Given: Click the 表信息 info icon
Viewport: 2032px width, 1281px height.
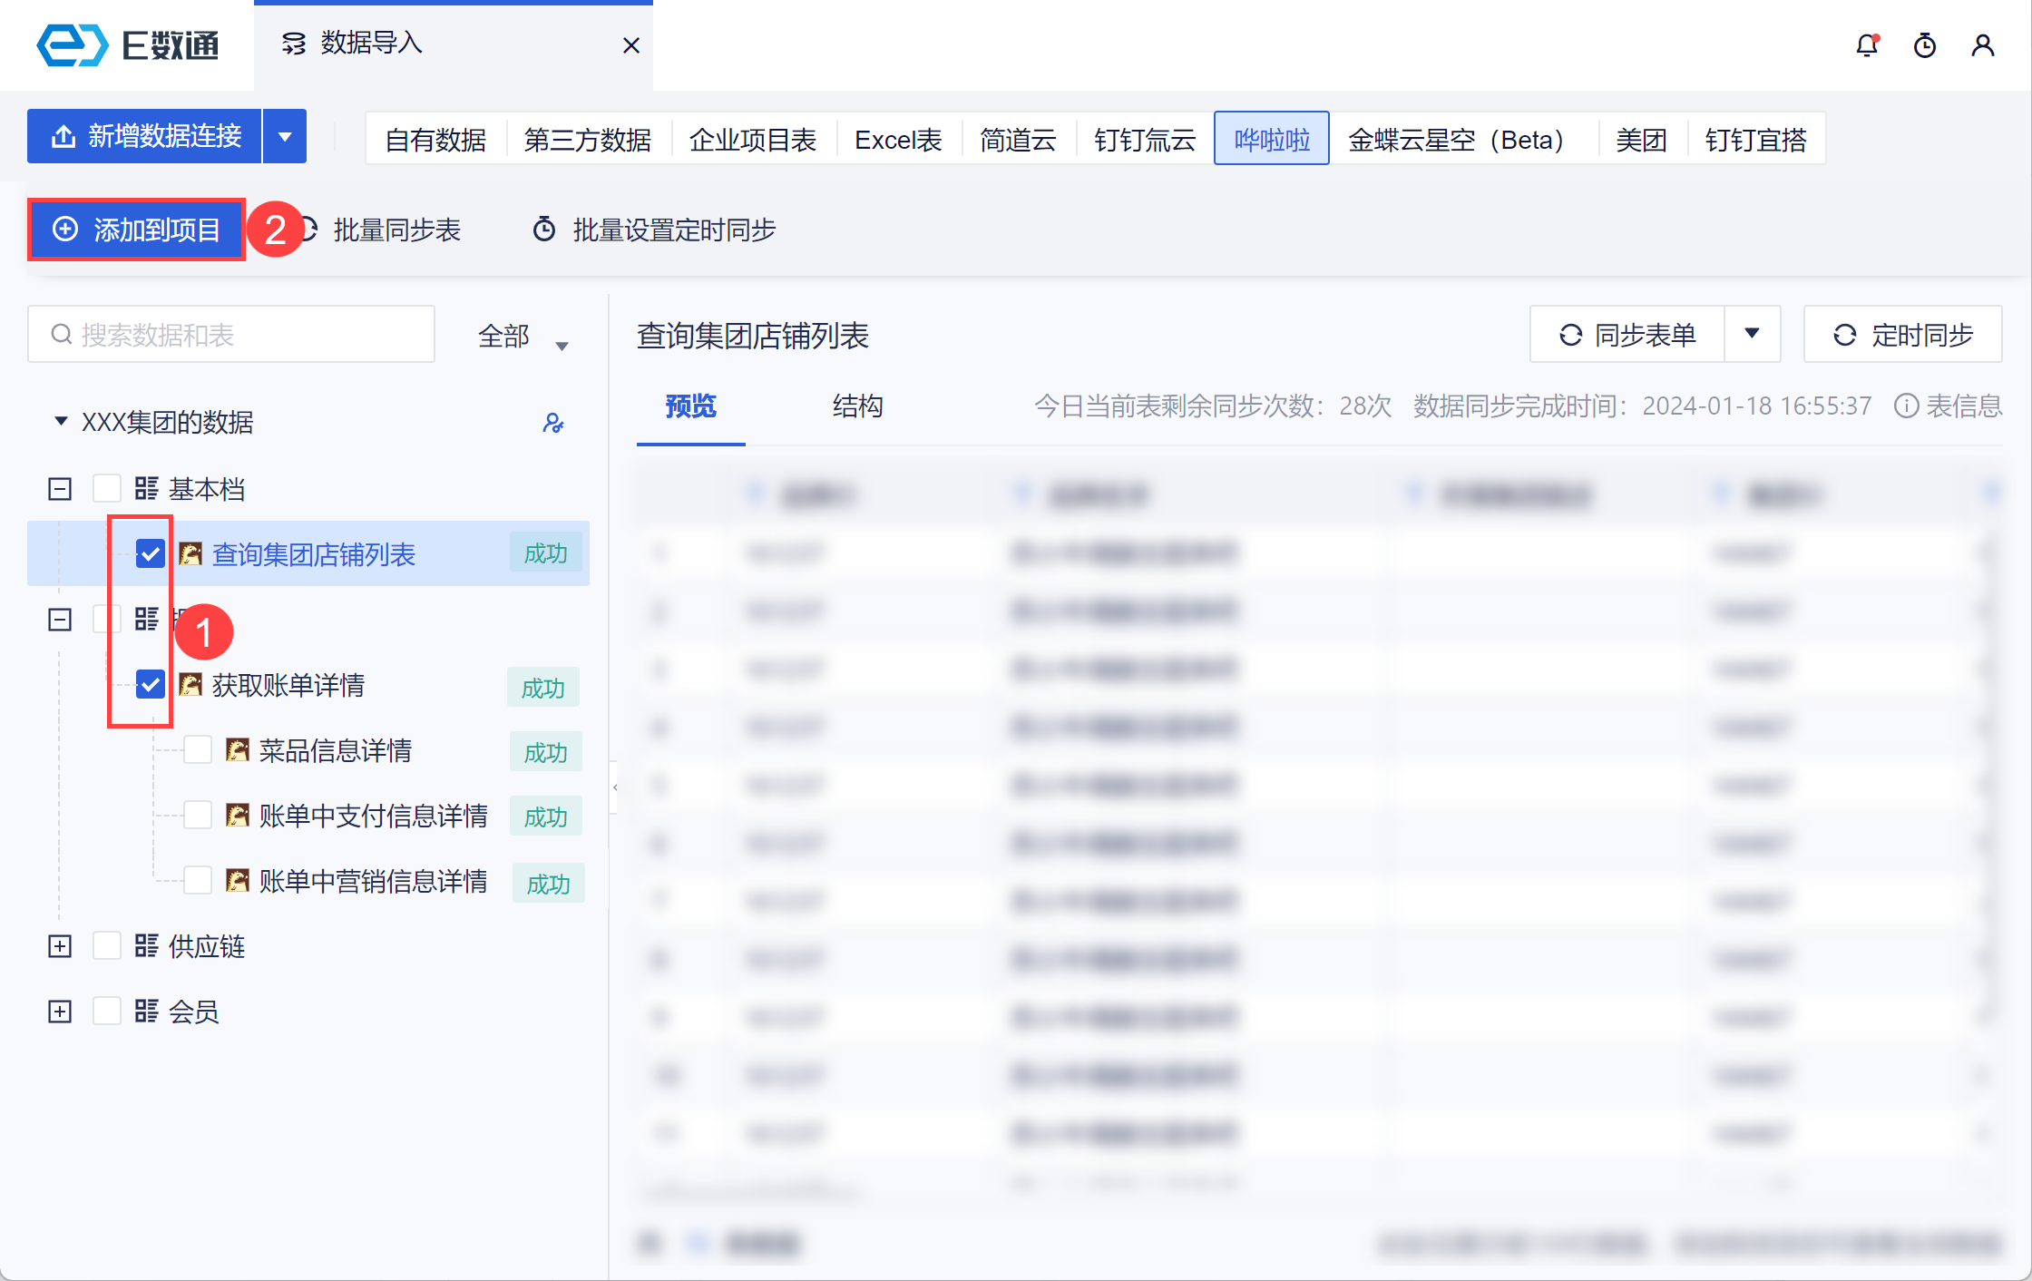Looking at the screenshot, I should tap(1906, 406).
